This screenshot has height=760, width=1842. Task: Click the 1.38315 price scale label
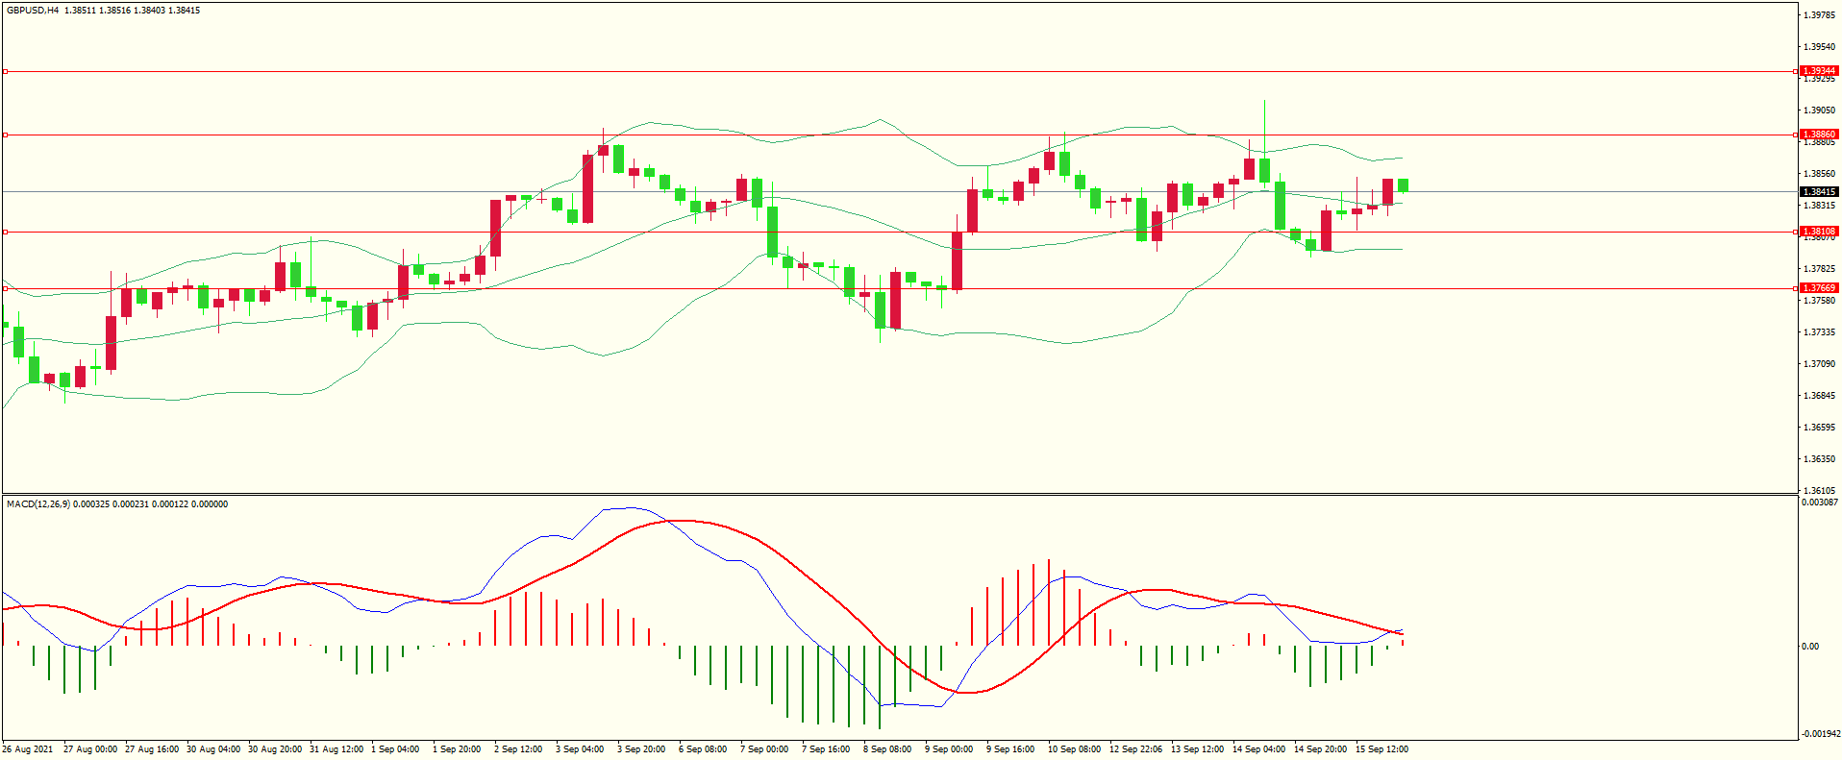pos(1820,206)
